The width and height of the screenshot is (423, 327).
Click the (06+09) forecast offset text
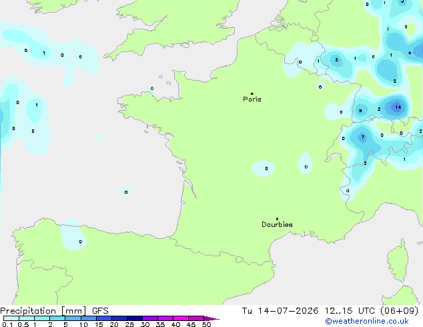coord(400,311)
